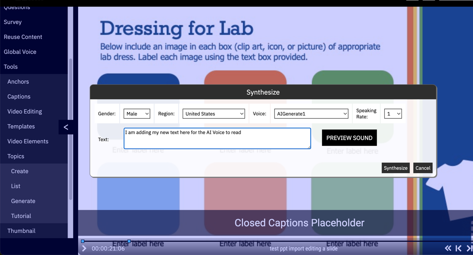Open the Tutorial under Topics

(x=21, y=216)
